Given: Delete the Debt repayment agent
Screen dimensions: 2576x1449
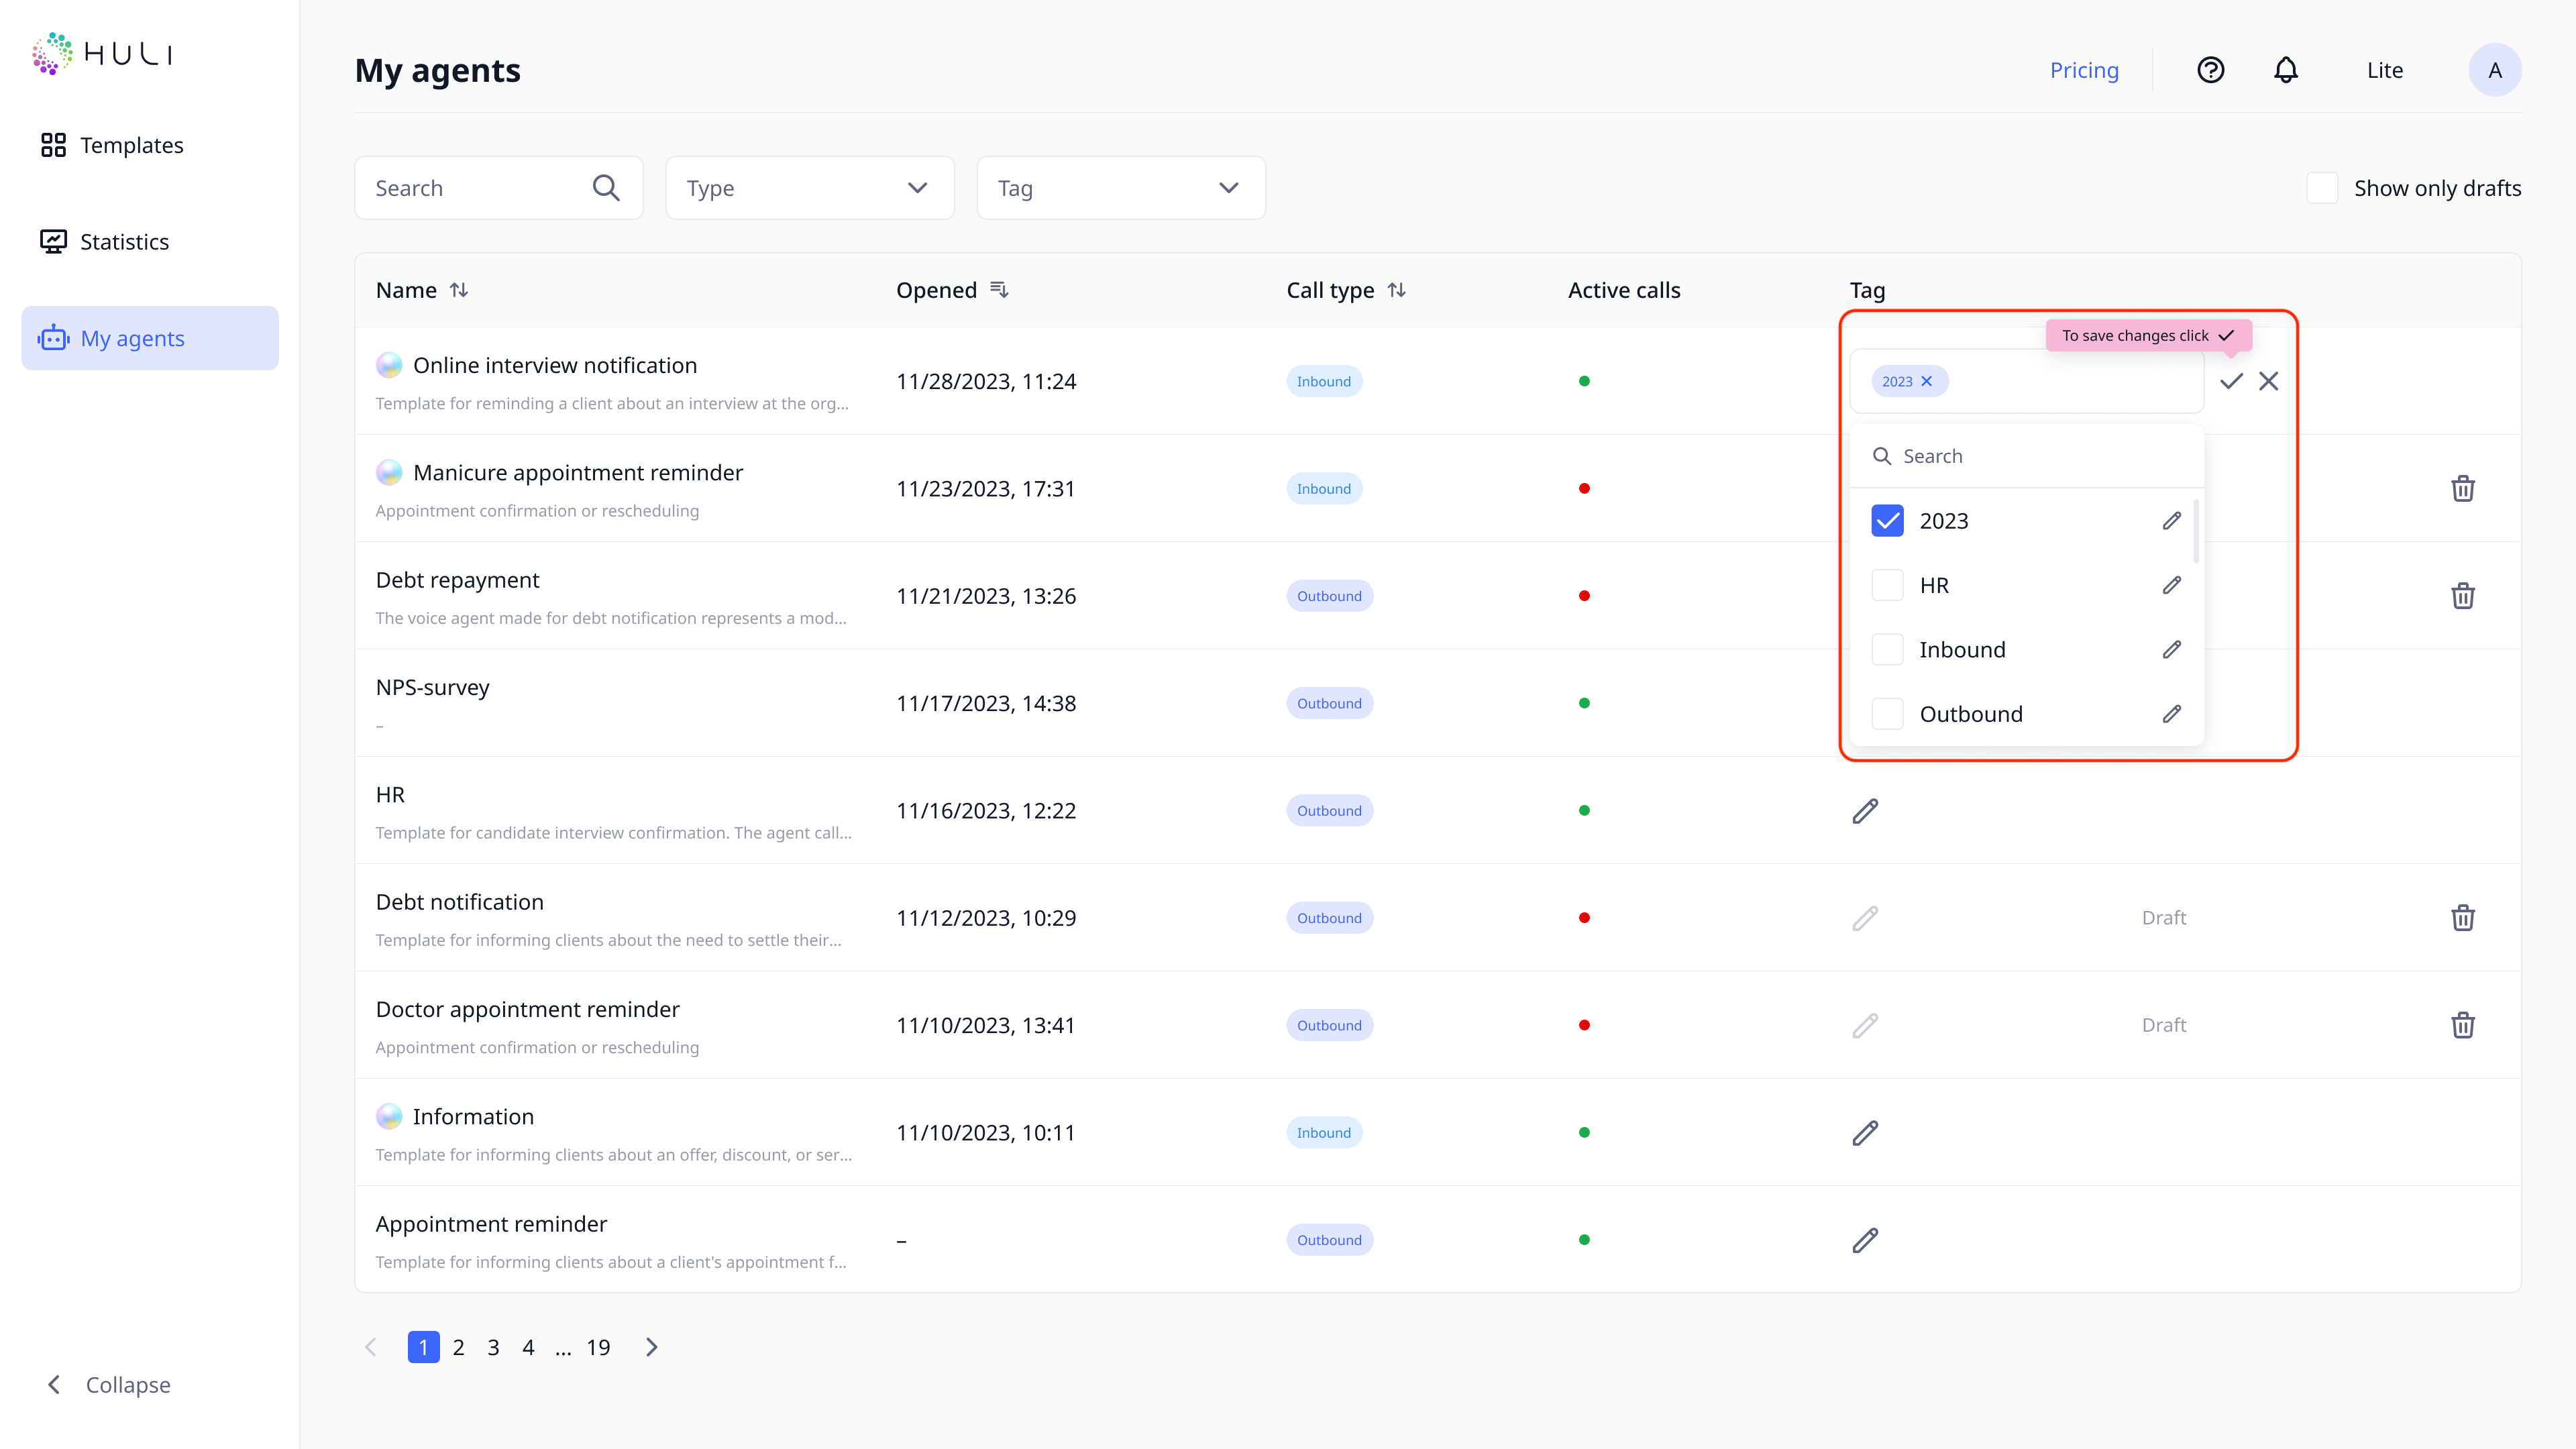Looking at the screenshot, I should point(2462,596).
